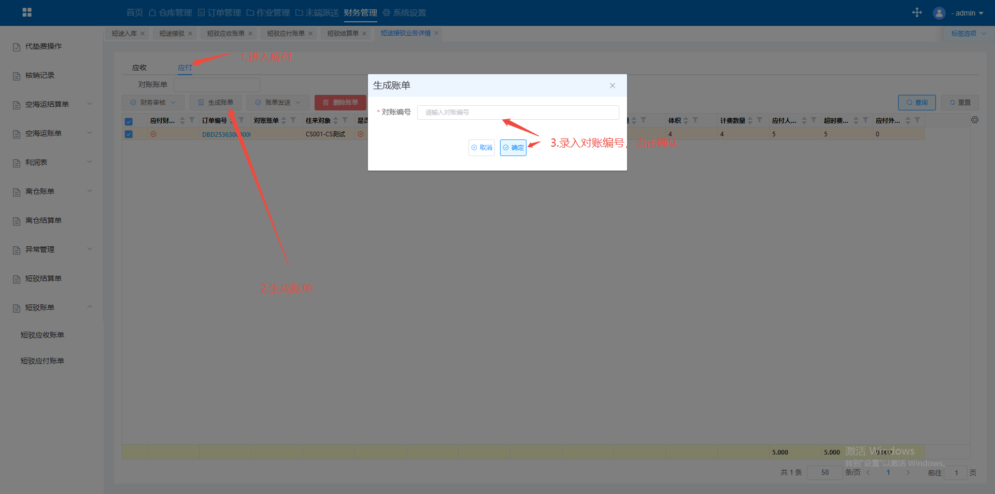Click the app grid menu icon
The height and width of the screenshot is (494, 995).
coord(27,12)
